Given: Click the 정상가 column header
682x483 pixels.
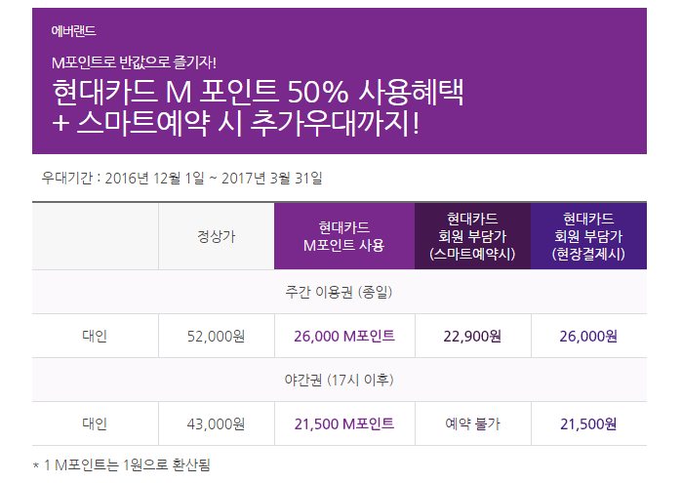Looking at the screenshot, I should click(x=217, y=236).
